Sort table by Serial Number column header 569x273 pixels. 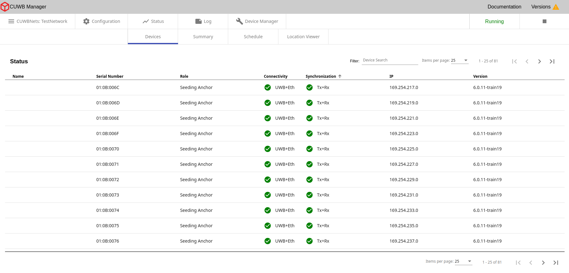tap(110, 76)
